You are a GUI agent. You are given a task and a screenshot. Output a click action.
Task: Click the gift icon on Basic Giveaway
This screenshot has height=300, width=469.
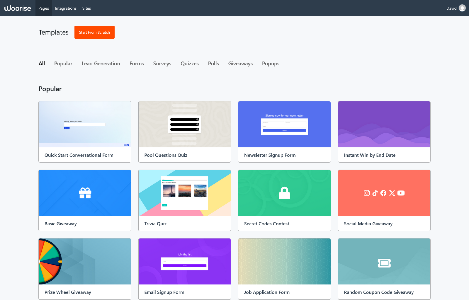(85, 193)
